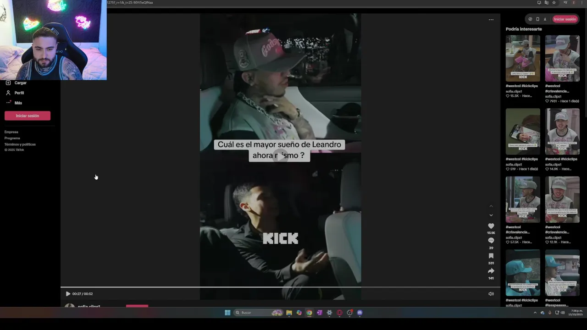Open suggested video with 519 likes
The height and width of the screenshot is (330, 587).
tap(523, 132)
